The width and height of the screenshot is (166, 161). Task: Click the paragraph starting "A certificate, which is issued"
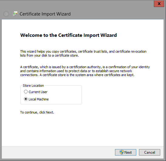85,71
